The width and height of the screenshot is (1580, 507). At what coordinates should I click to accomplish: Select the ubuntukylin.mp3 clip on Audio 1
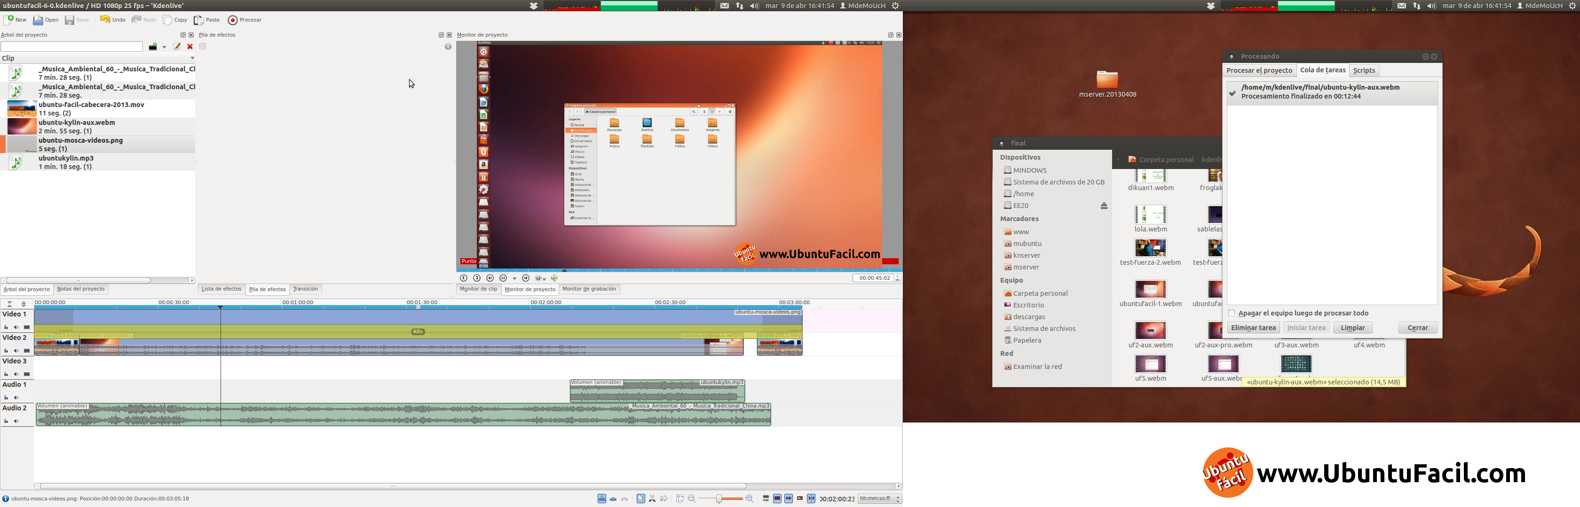pos(657,391)
